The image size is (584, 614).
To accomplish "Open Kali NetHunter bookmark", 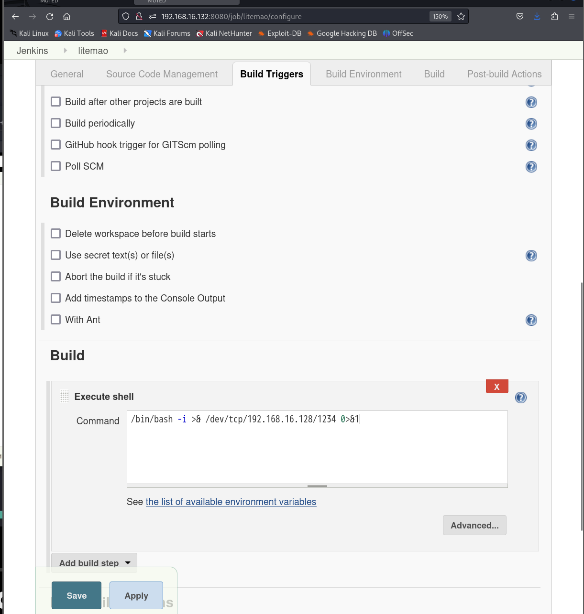I will pyautogui.click(x=224, y=33).
